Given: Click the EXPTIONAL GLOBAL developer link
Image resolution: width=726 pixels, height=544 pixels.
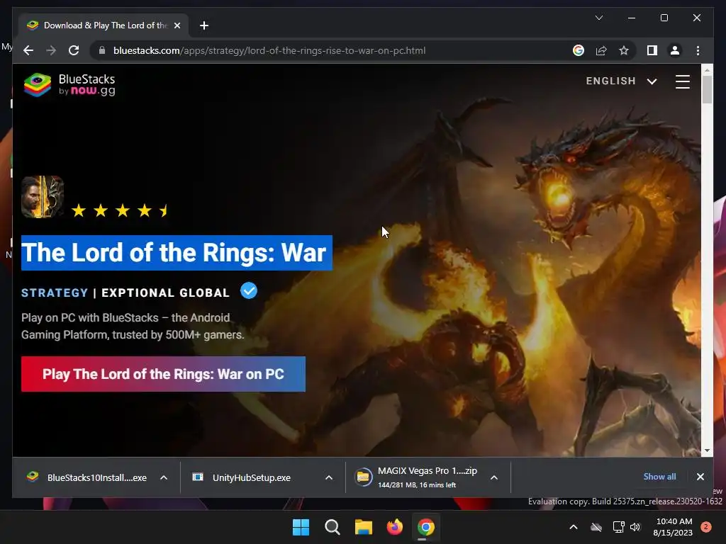Looking at the screenshot, I should 165,293.
